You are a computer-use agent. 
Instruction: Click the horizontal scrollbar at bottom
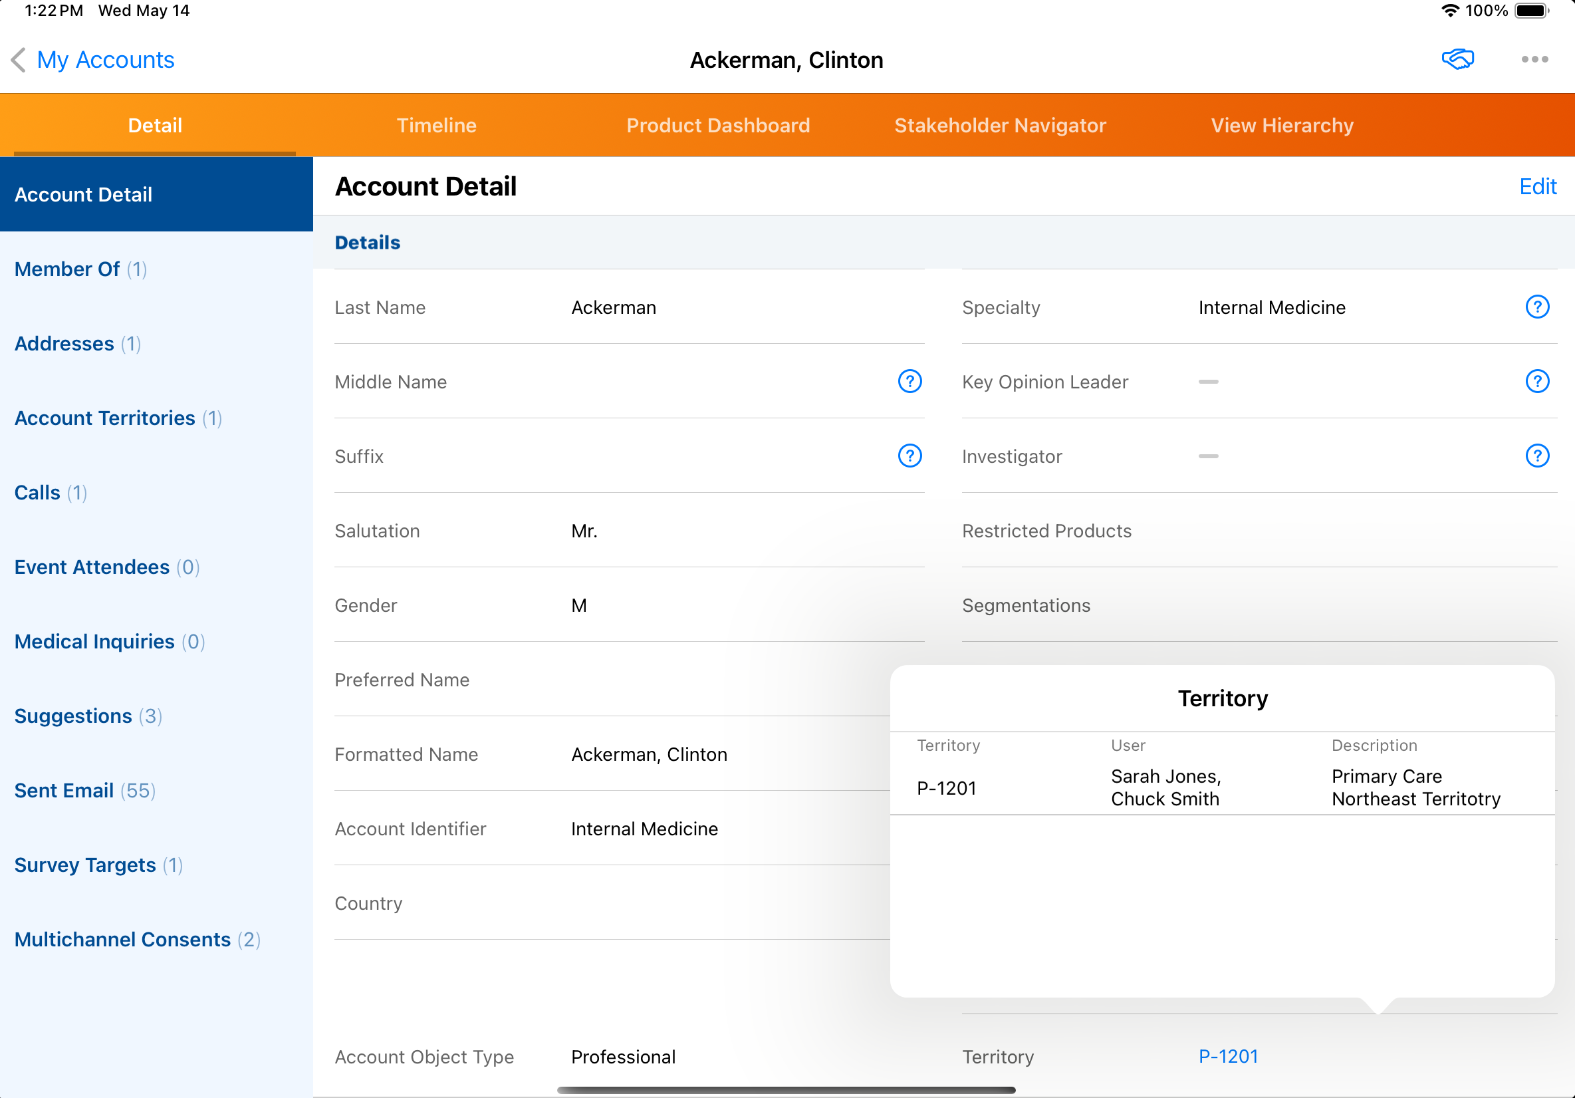point(785,1090)
